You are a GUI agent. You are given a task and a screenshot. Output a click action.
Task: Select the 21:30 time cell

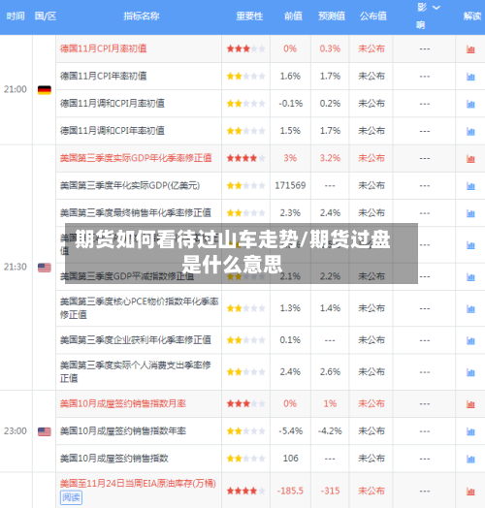click(16, 267)
